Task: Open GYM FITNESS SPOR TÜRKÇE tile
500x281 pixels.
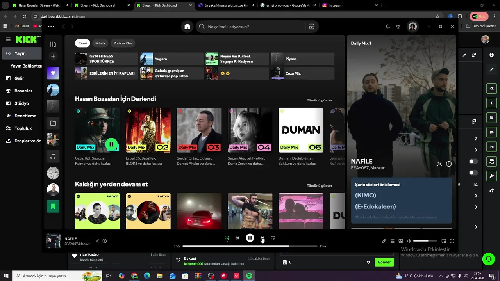Action: (107, 59)
